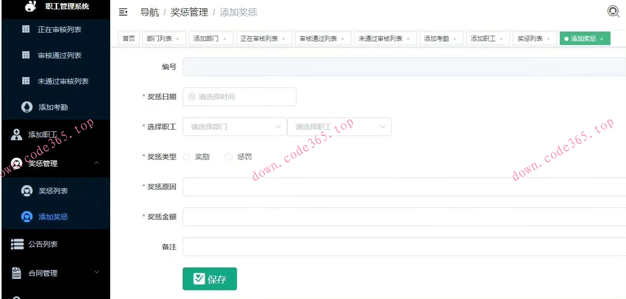The height and width of the screenshot is (299, 626).
Task: Open the 请选择部门 dropdown
Action: click(234, 127)
